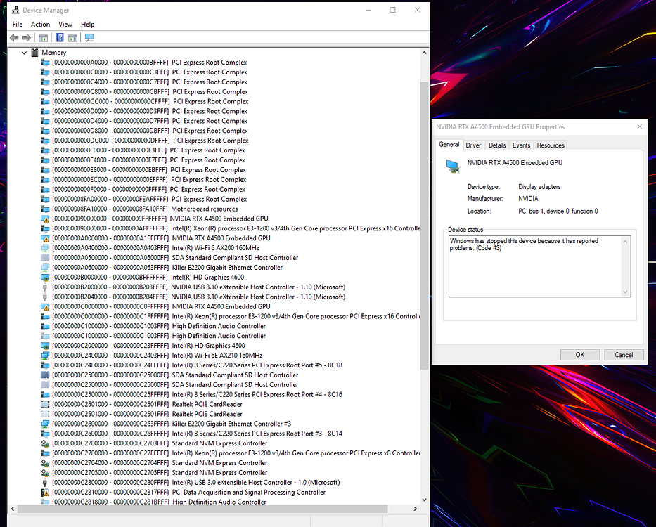656x527 pixels.
Task: Click the warning icon on the Xeon PCI Express x16 controller
Action: click(x=45, y=228)
